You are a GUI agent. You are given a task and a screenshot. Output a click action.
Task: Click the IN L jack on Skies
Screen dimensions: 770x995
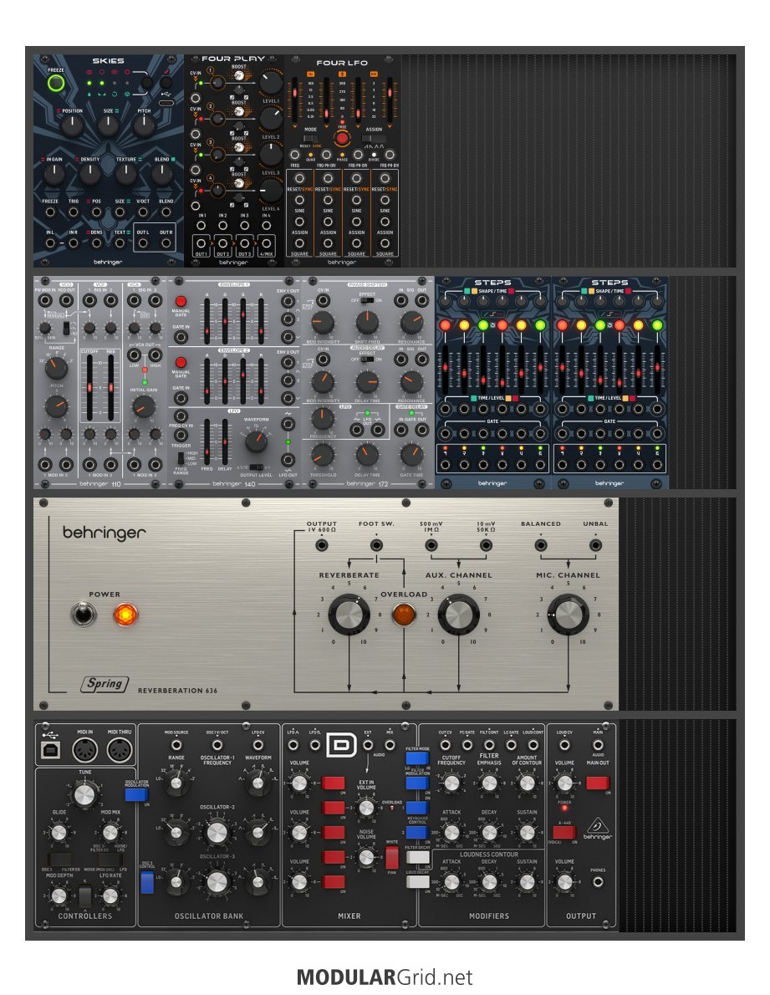tap(50, 243)
